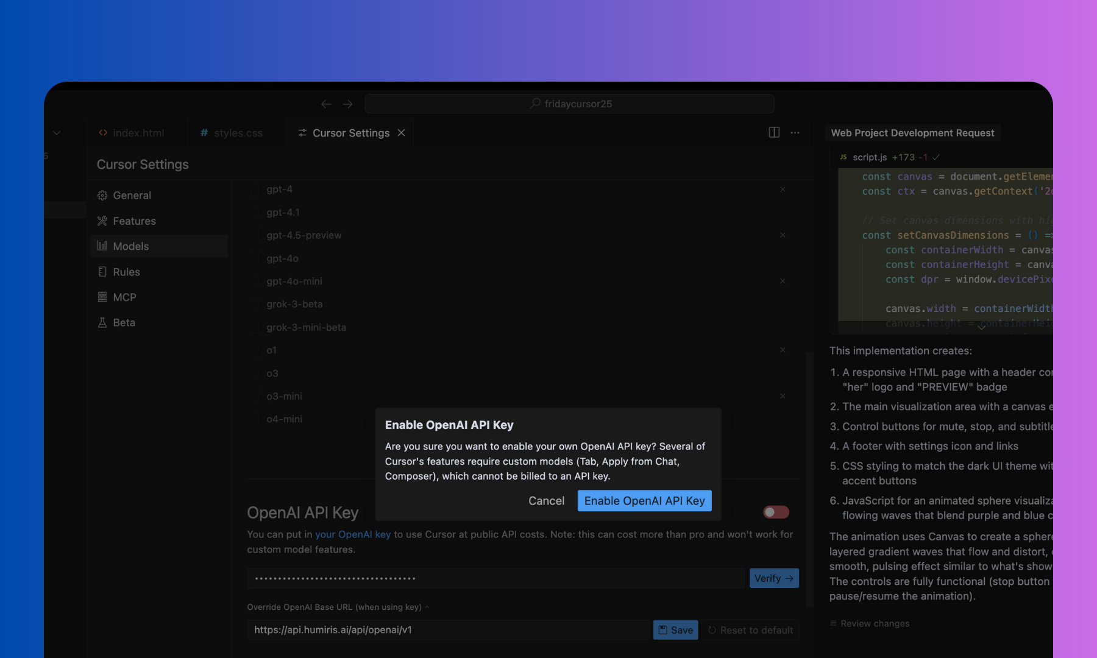Open the Web Project Development Request chat tab

912,133
